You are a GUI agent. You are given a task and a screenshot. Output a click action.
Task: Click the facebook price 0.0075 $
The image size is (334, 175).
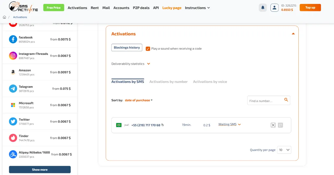coord(64,39)
